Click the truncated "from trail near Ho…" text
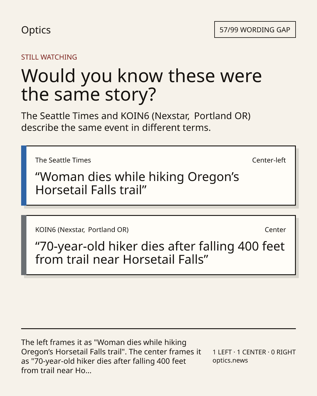The height and width of the screenshot is (396, 317). coord(56,370)
